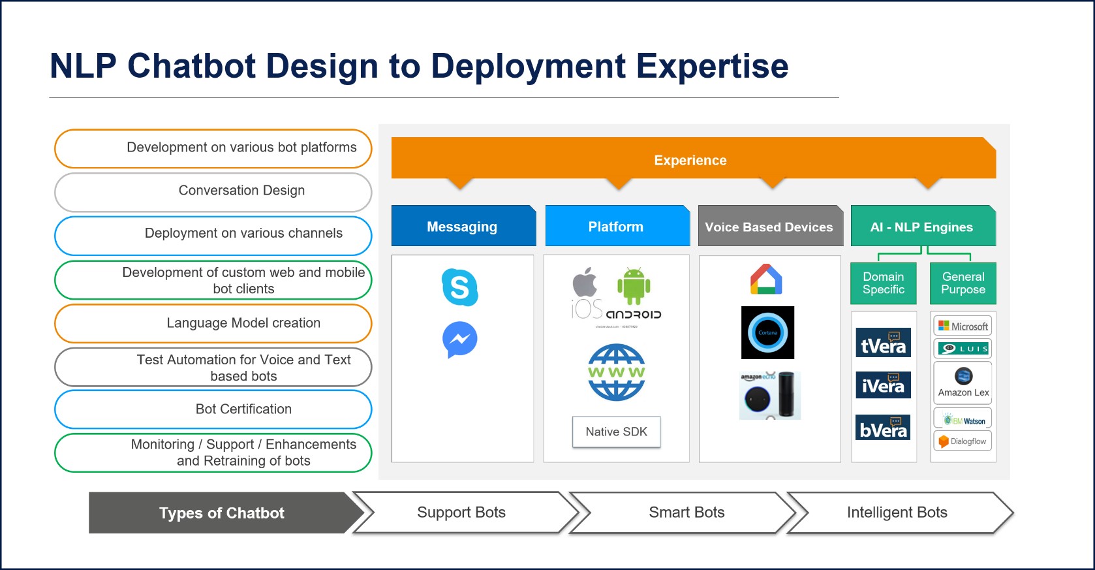Select the bVera logo
The width and height of the screenshot is (1095, 570).
pos(884,428)
